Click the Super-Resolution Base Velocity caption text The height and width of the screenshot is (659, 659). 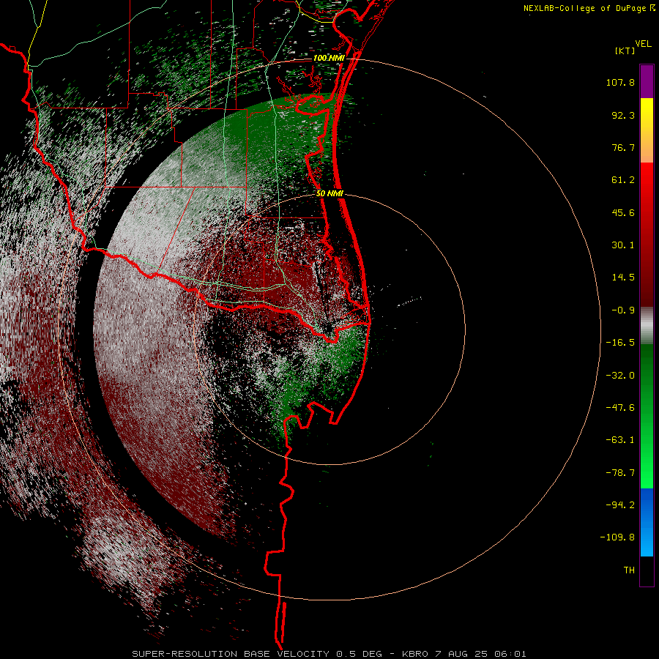coord(329,654)
